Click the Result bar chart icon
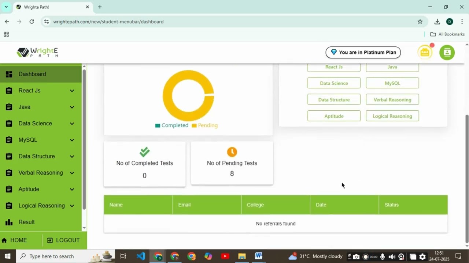Image resolution: width=469 pixels, height=263 pixels. [x=9, y=222]
